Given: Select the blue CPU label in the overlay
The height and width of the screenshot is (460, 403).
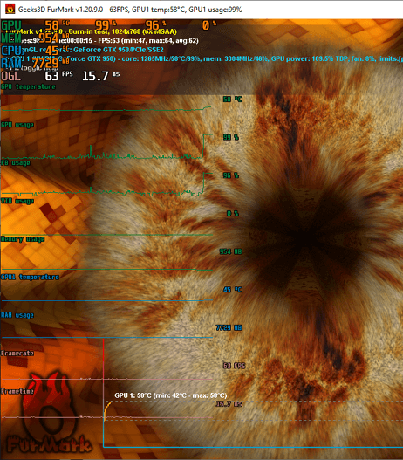Looking at the screenshot, I should [x=11, y=51].
